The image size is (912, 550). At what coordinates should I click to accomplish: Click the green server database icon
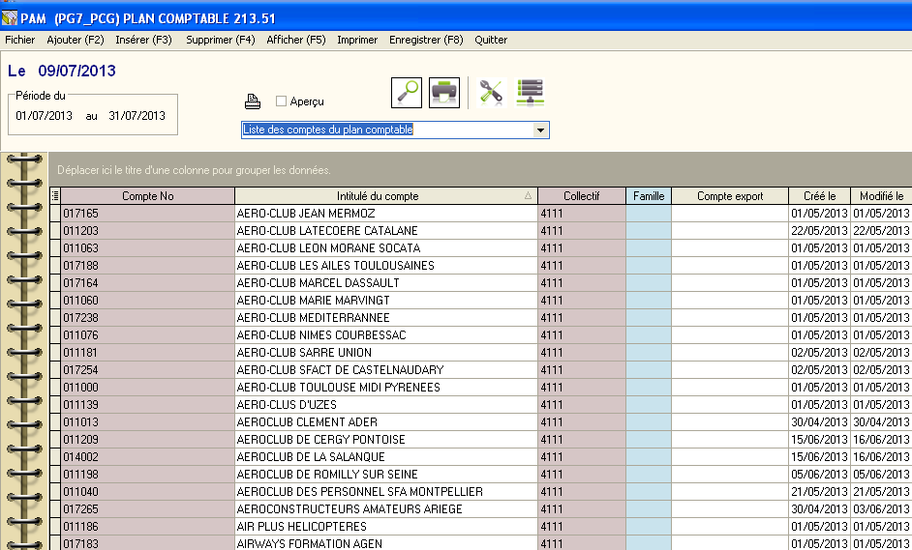tap(531, 93)
